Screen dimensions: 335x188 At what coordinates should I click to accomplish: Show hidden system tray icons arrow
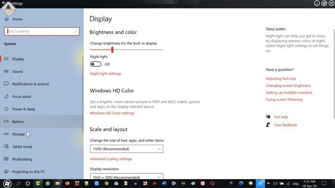tap(269, 183)
